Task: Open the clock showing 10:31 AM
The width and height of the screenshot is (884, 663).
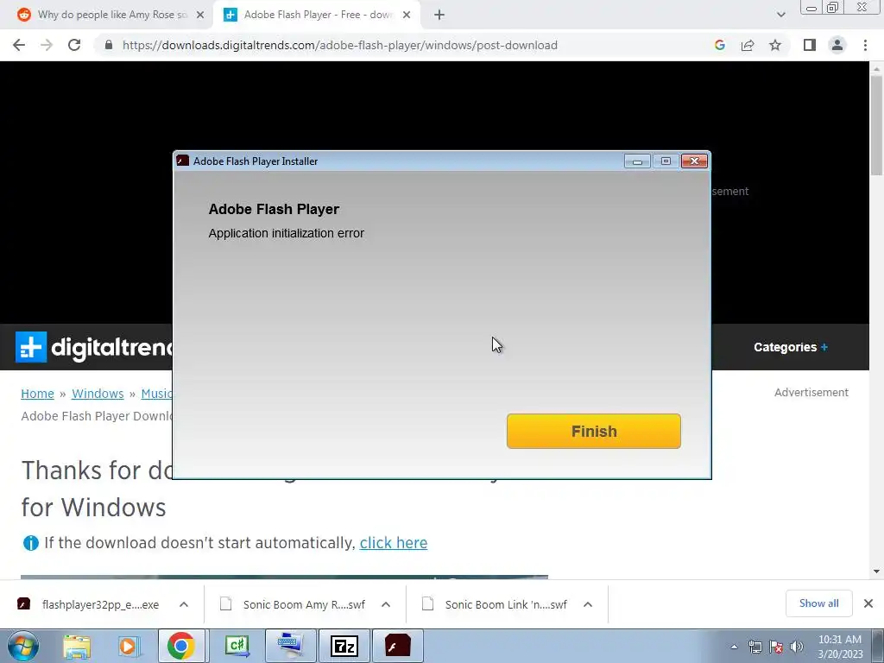Action: (x=840, y=647)
